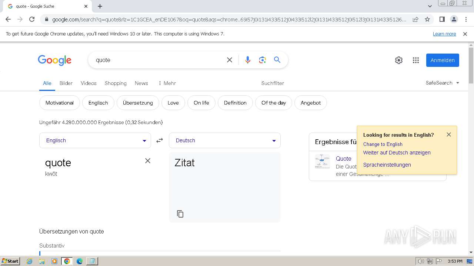Clear the search box text
Image resolution: width=474 pixels, height=266 pixels.
[x=230, y=60]
